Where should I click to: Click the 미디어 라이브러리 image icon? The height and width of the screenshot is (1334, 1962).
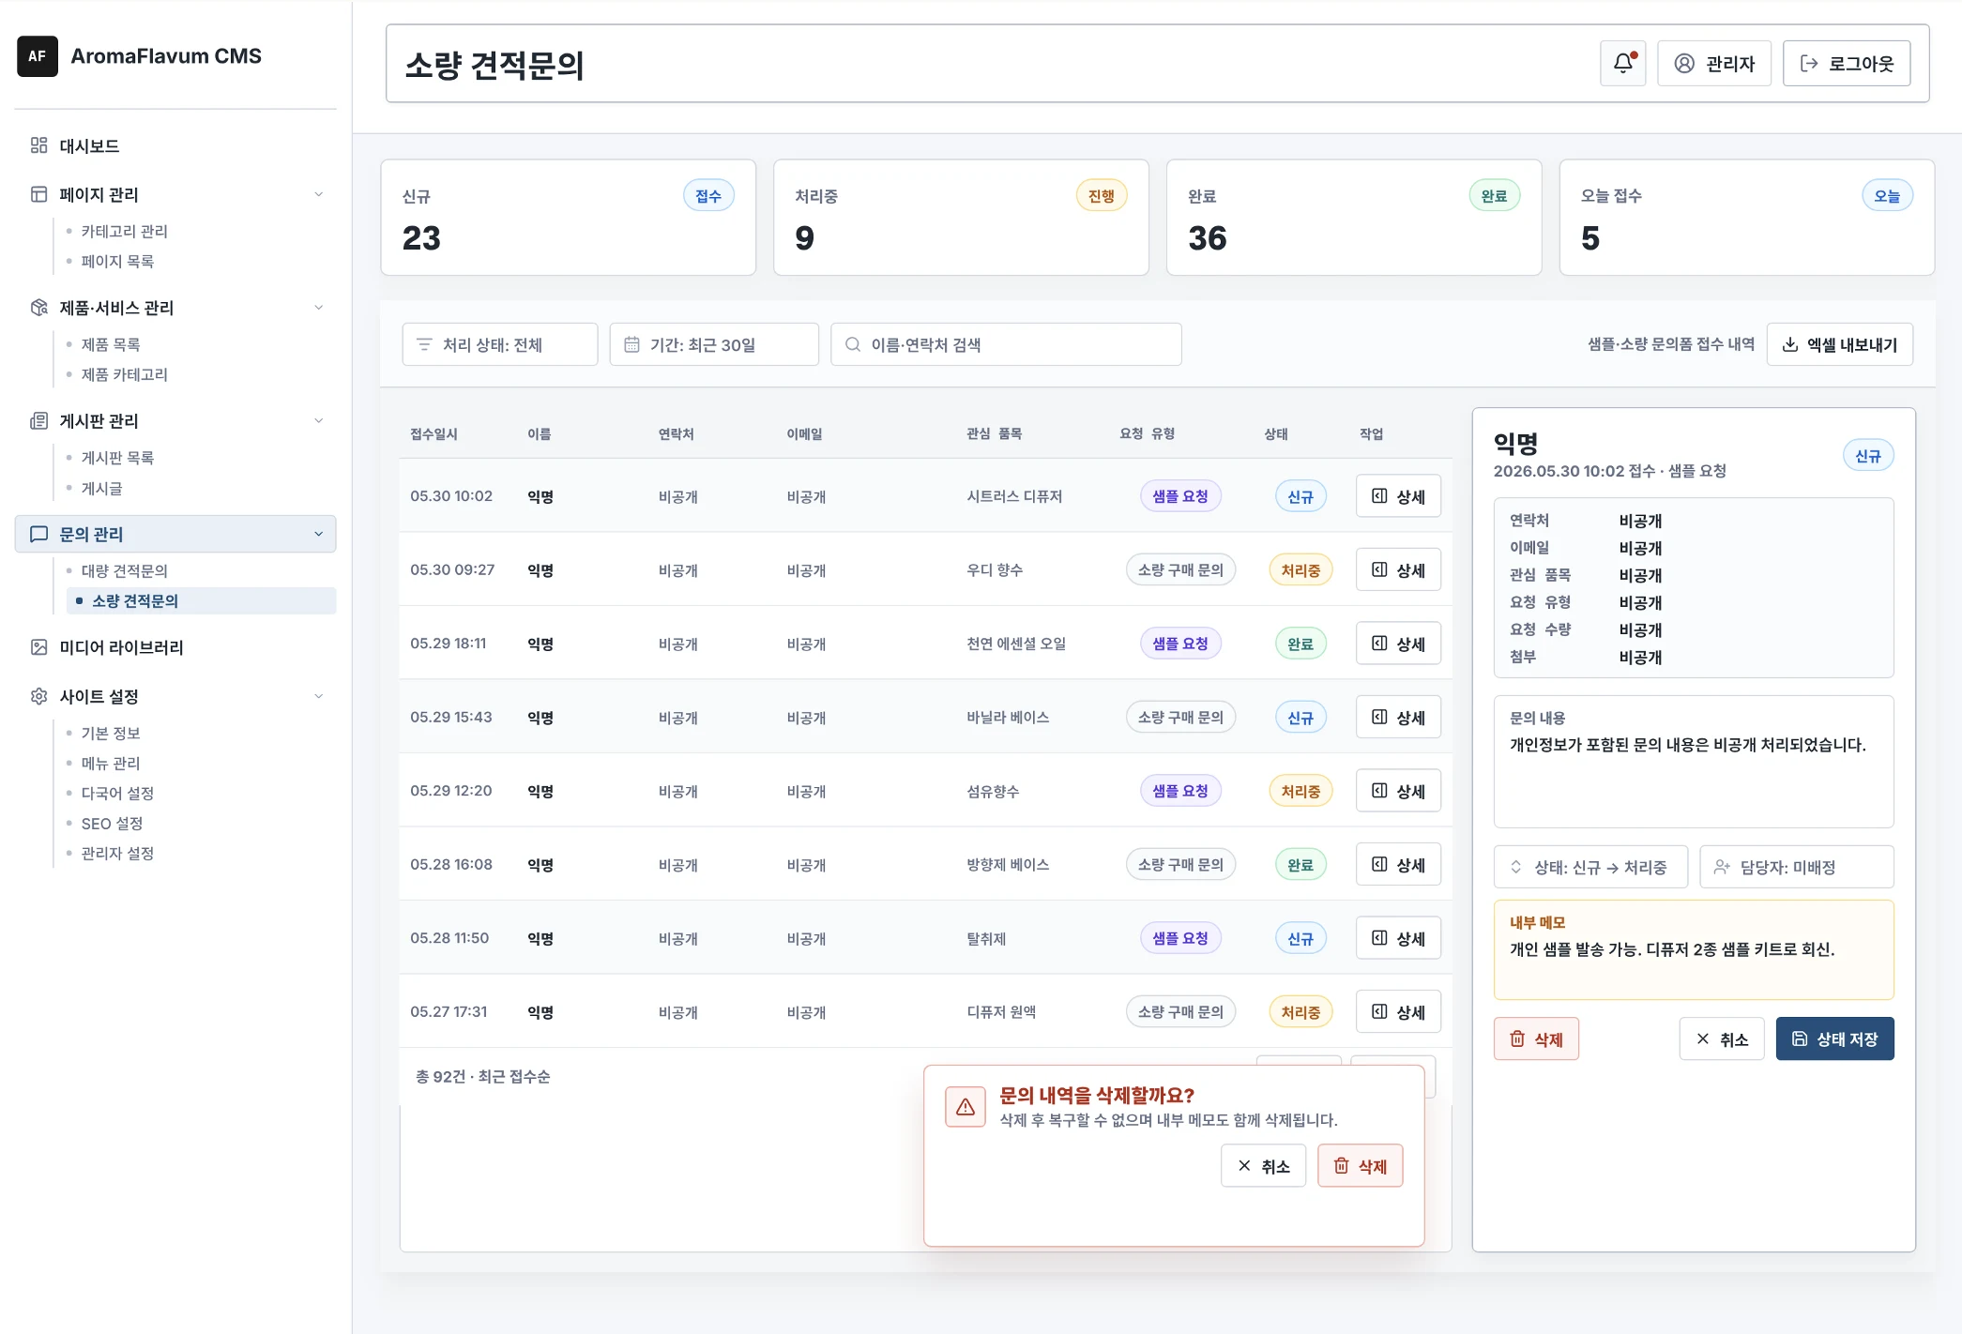[x=38, y=647]
